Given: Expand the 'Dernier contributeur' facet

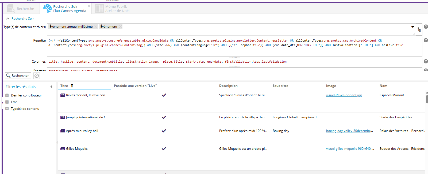Looking at the screenshot, I should pyautogui.click(x=7, y=95).
